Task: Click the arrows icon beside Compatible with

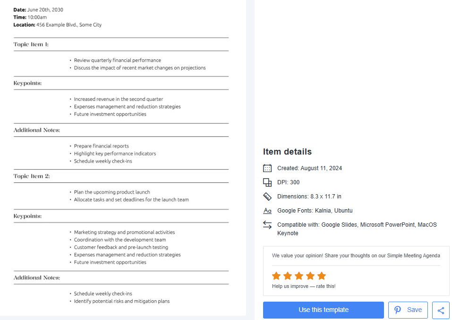Action: [x=267, y=225]
